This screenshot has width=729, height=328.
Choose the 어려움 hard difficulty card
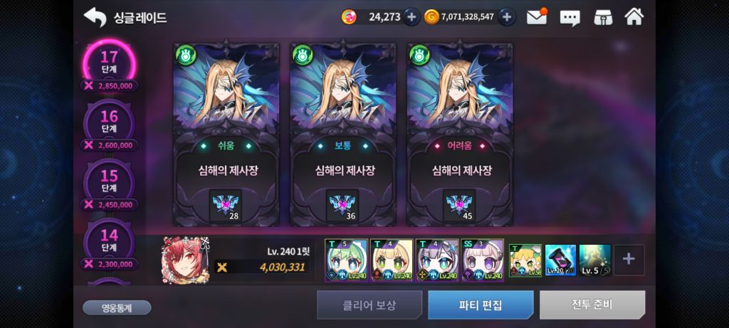click(x=460, y=134)
